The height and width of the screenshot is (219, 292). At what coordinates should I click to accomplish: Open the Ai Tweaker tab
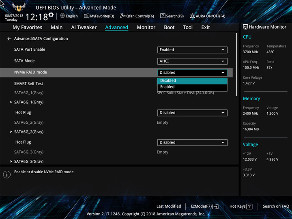[84, 28]
